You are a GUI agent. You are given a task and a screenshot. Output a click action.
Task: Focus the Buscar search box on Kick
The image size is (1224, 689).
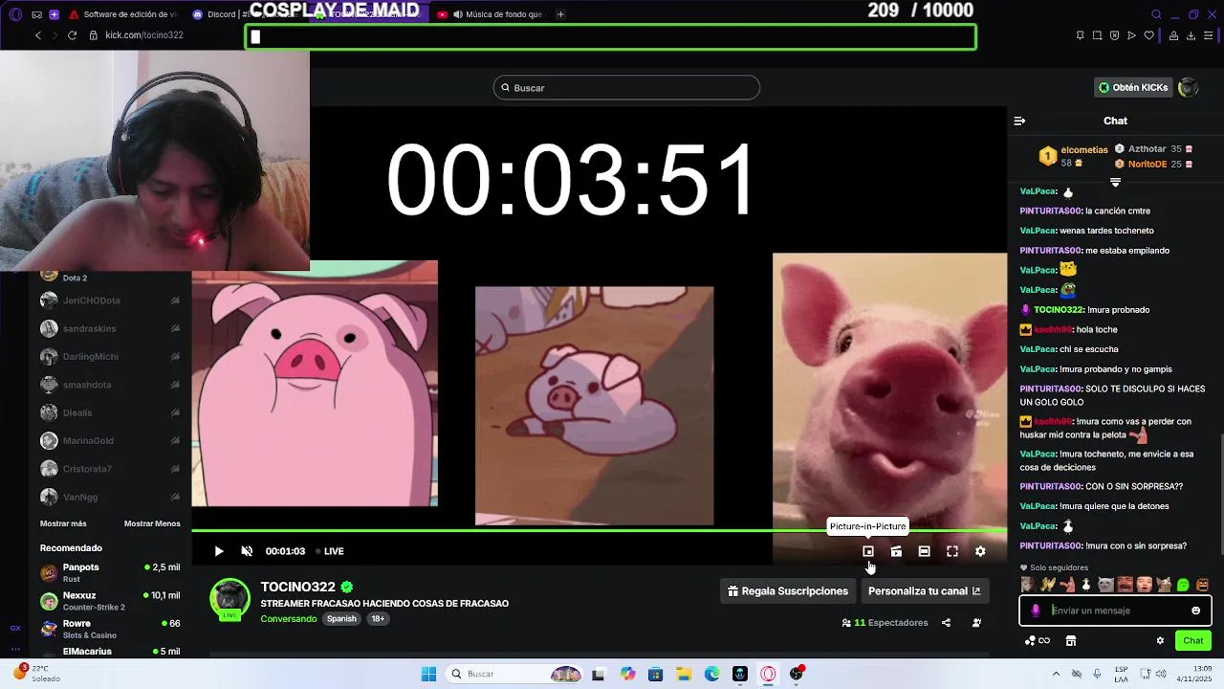click(626, 88)
